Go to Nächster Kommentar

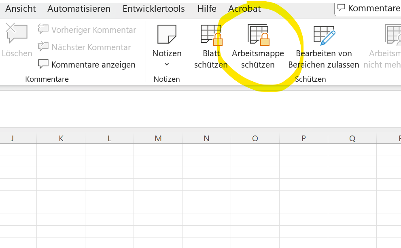[x=85, y=47]
